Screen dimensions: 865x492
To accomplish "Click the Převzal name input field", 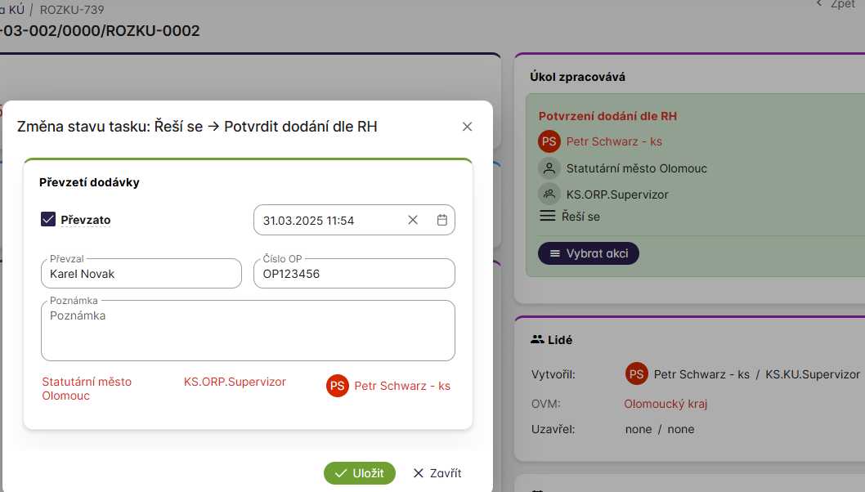I will pos(141,274).
